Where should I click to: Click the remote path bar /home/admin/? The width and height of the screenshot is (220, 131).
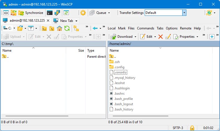(163, 44)
